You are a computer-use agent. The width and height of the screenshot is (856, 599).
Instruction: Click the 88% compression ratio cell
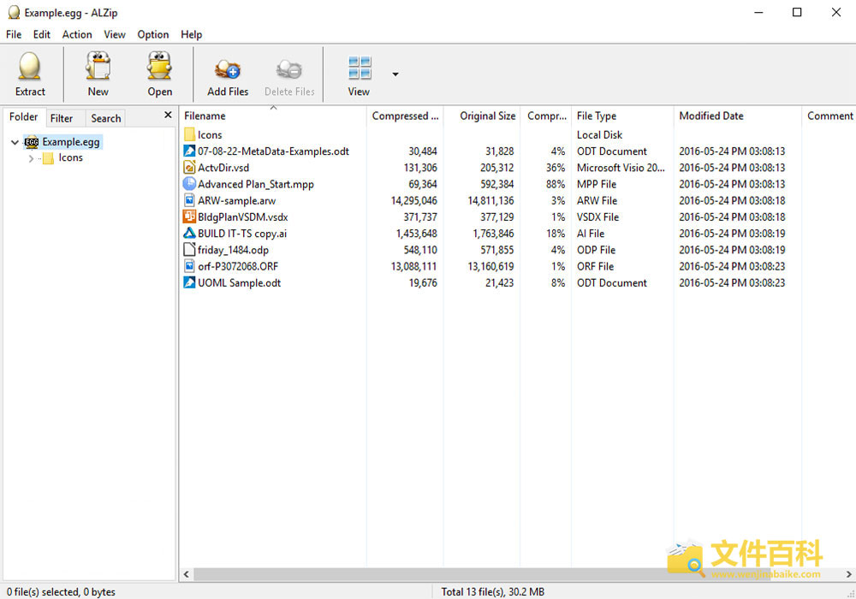556,184
